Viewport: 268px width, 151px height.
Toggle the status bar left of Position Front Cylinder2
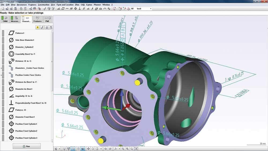pyautogui.click(x=3, y=131)
